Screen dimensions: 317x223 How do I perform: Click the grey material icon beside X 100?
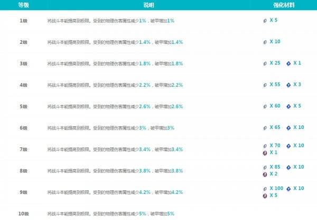(x=265, y=189)
